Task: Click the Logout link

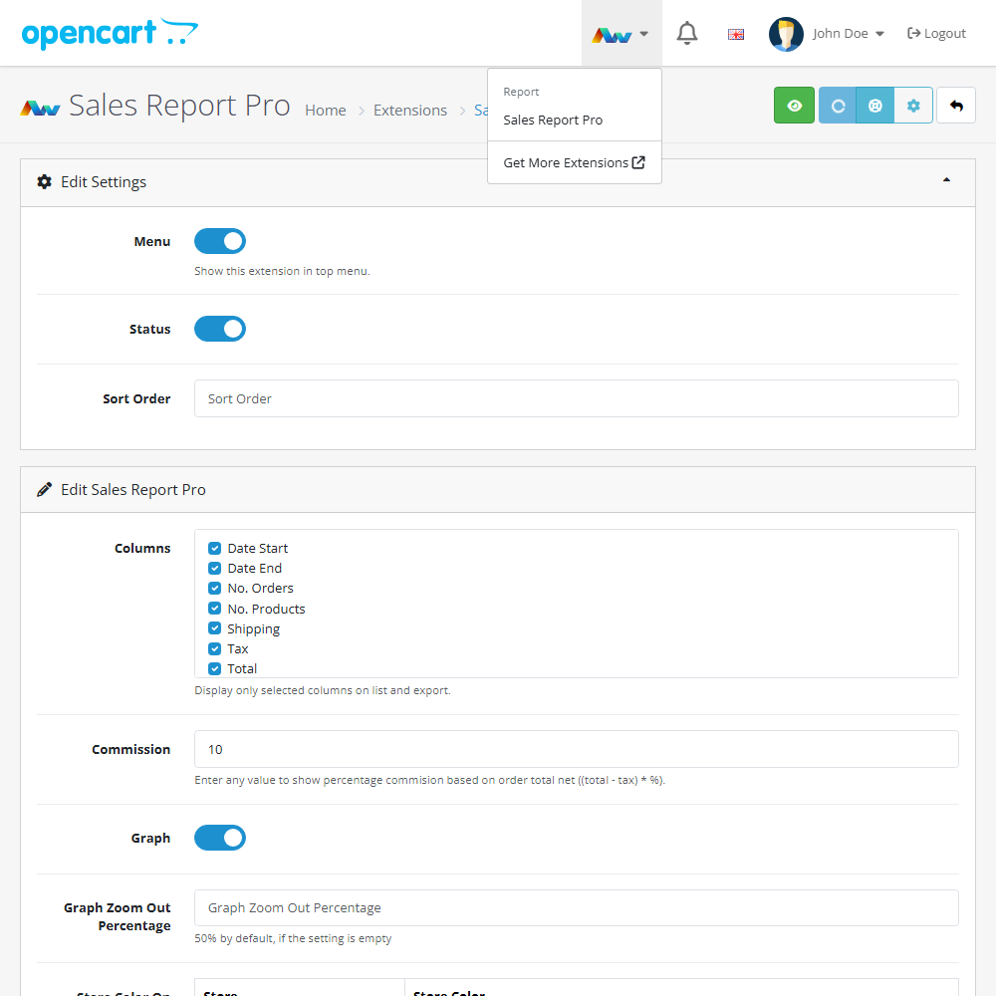Action: tap(936, 34)
